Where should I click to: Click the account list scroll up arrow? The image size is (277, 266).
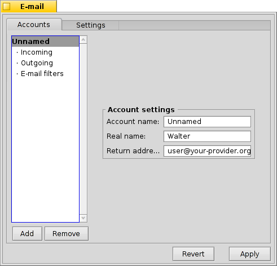[83, 40]
